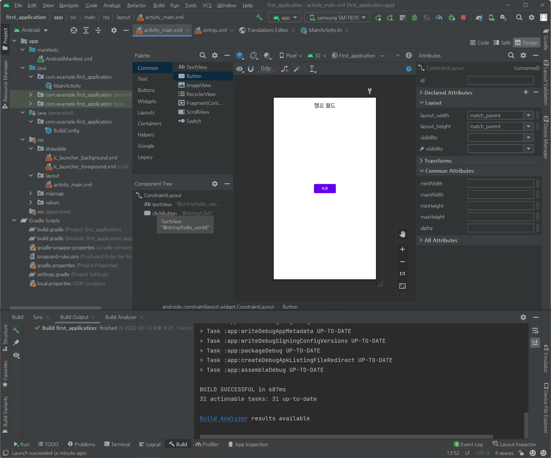Toggle view mode eye in Build panel

(16, 355)
